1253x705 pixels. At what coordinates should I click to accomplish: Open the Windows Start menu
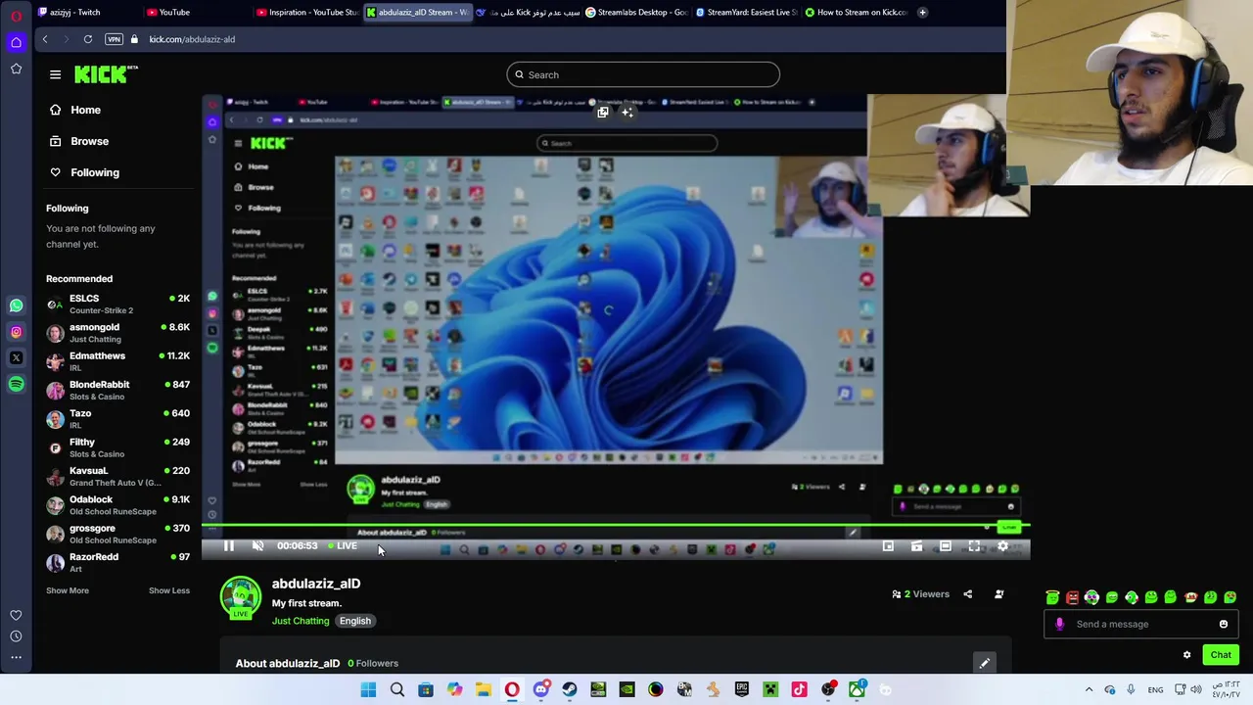[x=368, y=690]
